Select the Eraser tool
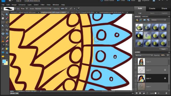 [7, 41]
